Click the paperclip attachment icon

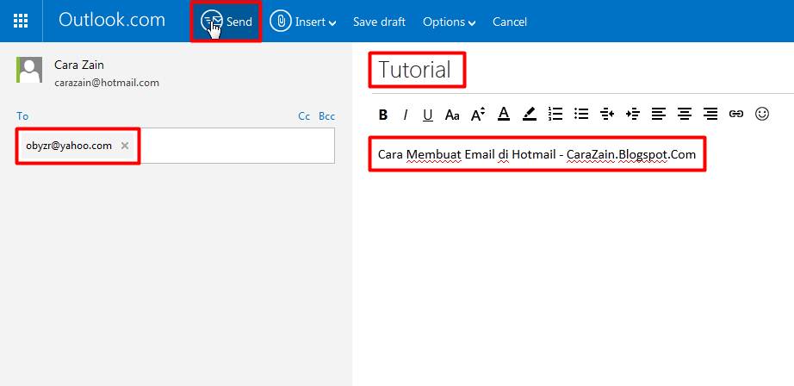(280, 22)
